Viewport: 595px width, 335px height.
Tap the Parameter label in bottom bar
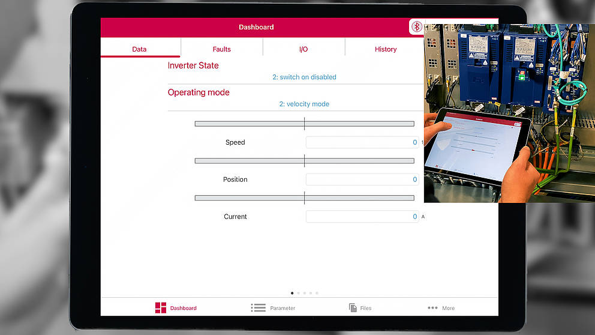coord(283,308)
